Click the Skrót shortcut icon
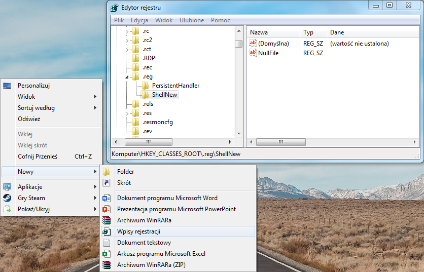This screenshot has height=272, width=424. click(x=107, y=183)
